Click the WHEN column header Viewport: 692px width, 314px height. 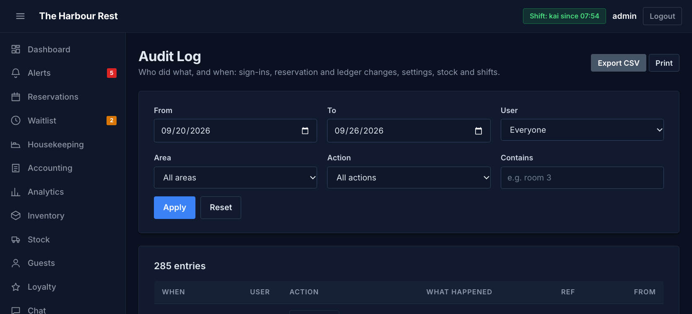[173, 292]
